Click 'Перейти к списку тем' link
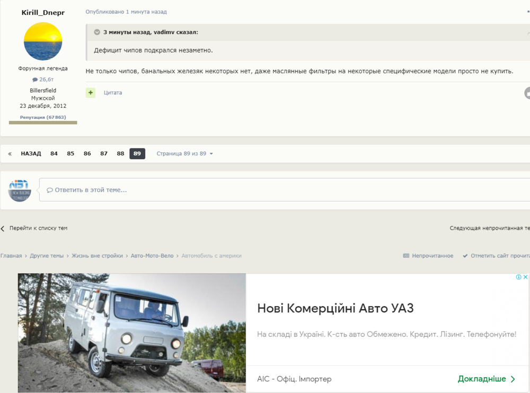The image size is (530, 393). [x=39, y=228]
